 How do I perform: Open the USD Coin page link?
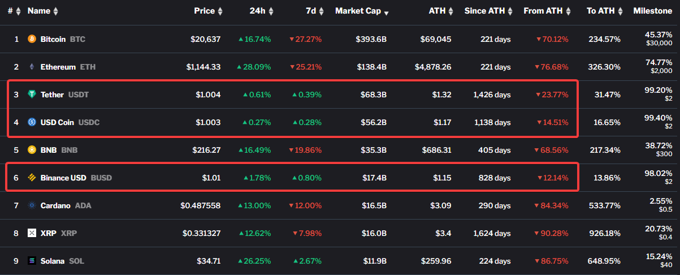[x=70, y=122]
